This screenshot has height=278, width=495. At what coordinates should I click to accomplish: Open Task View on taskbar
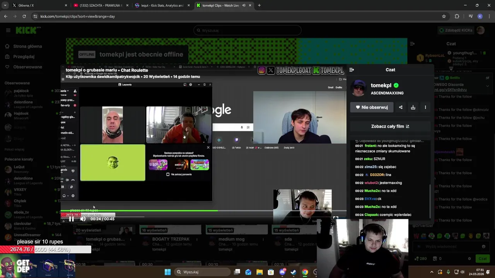237,272
